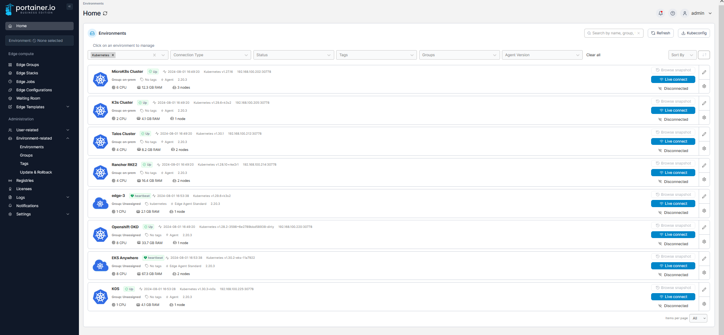724x335 pixels.
Task: Live connect to edge-3
Action: (673, 204)
